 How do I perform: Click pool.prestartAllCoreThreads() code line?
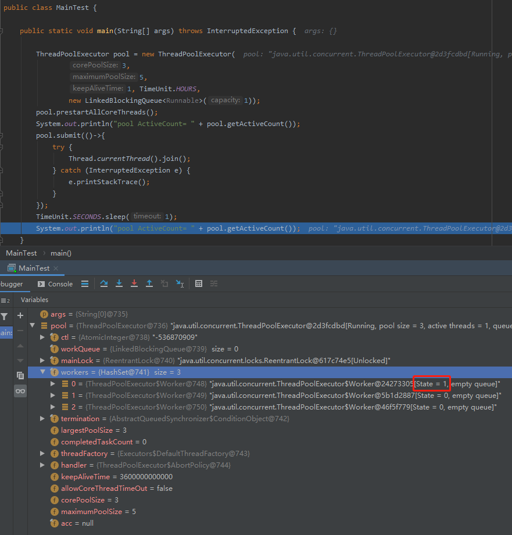97,112
